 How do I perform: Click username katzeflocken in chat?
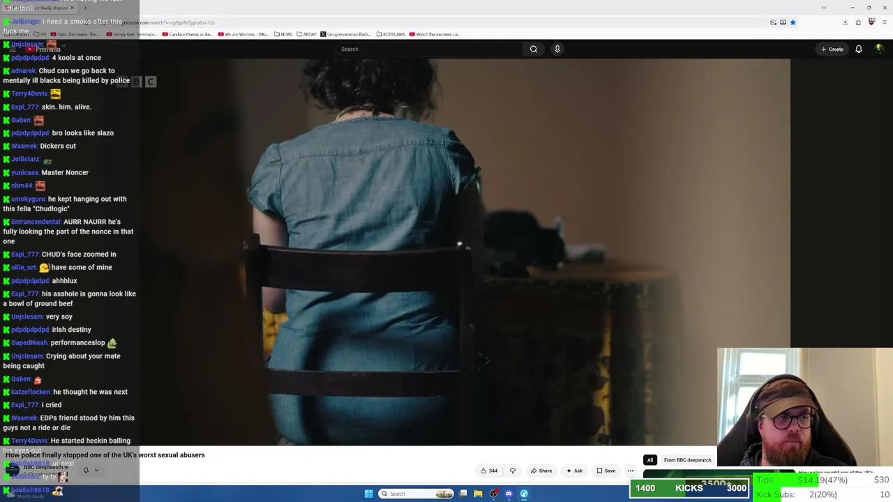click(x=31, y=392)
